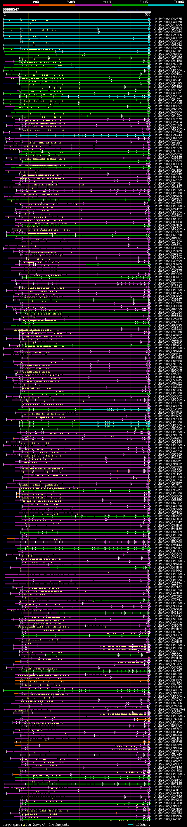The image size is (187, 827).
Task: Select the UniRef100_A8IGC9 label
Action: (168, 471)
